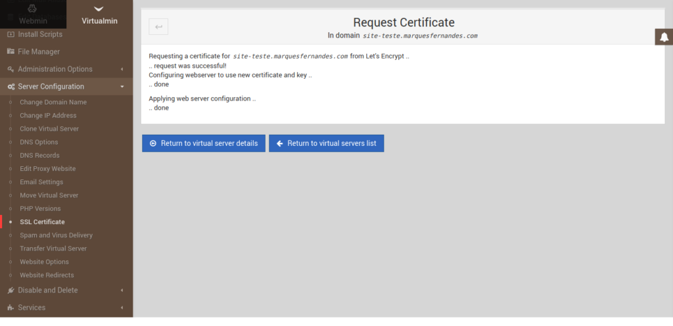The image size is (673, 326).
Task: Open the SSL Certificate menu item
Action: click(43, 222)
